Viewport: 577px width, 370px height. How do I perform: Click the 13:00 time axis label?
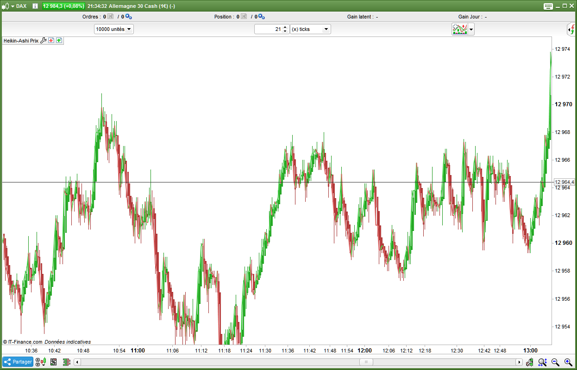pyautogui.click(x=530, y=351)
